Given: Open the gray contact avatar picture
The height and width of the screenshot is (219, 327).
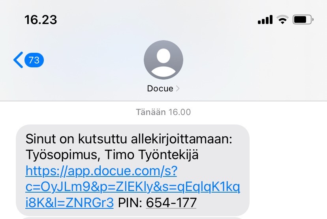Looking at the screenshot, I should point(163,60).
